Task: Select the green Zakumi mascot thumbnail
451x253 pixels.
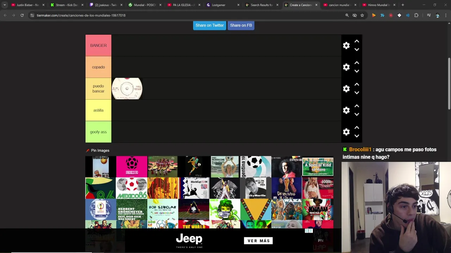Action: click(x=225, y=209)
